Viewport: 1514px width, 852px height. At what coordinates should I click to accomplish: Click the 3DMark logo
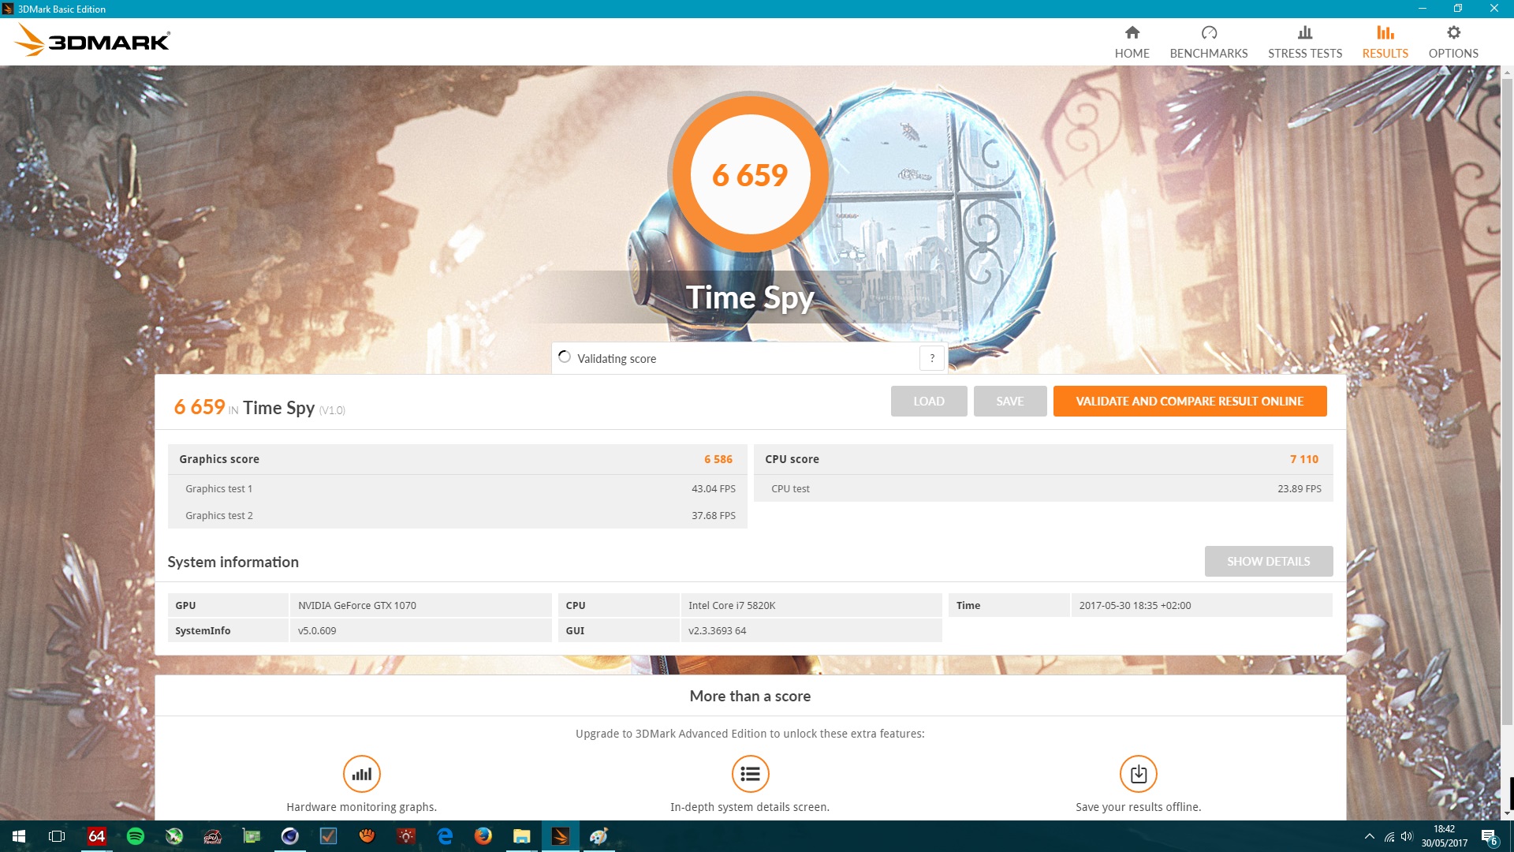(92, 40)
